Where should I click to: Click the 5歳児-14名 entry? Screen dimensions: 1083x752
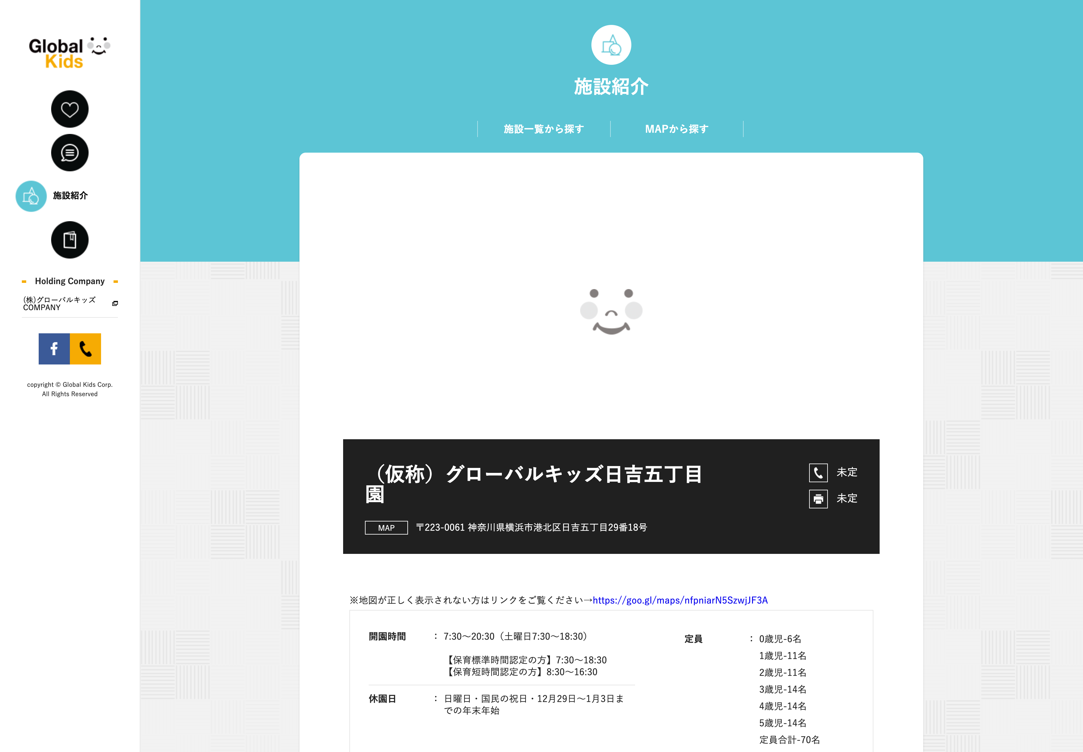783,723
